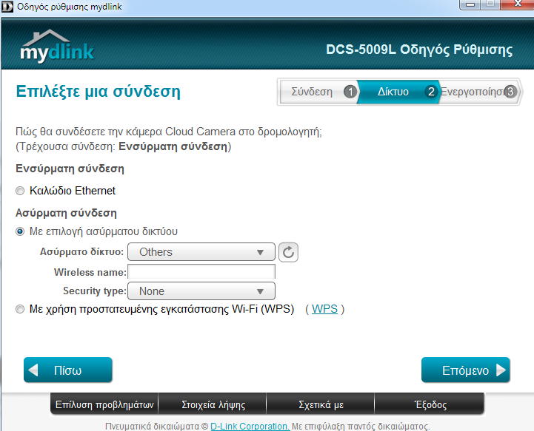Open the Ασύρματο δίκτυο dropdown showing Others

click(x=201, y=252)
